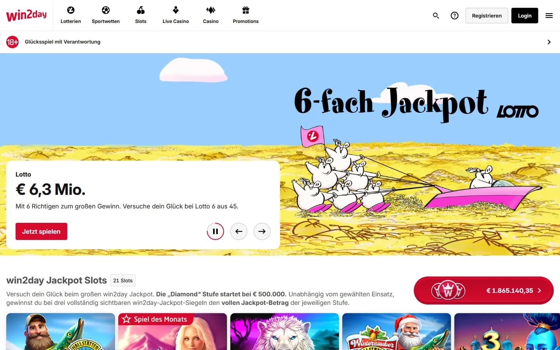Show next banner slide

(262, 231)
